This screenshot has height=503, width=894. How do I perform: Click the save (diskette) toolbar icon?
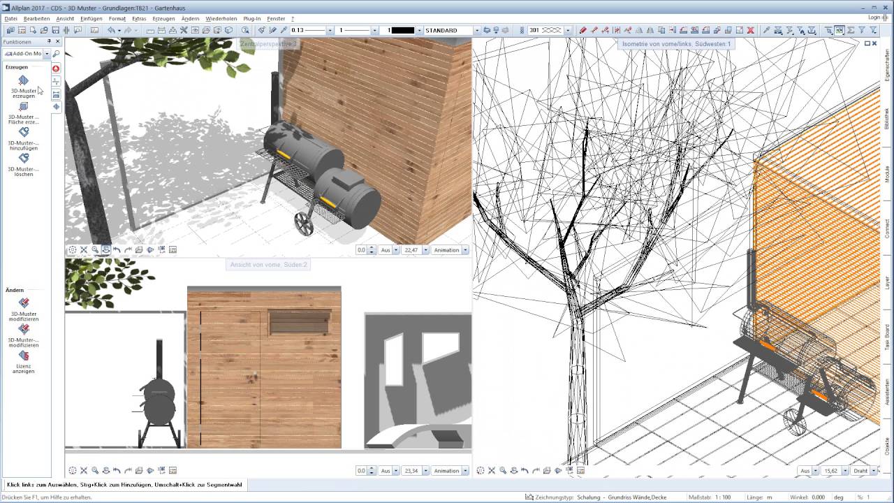56,31
